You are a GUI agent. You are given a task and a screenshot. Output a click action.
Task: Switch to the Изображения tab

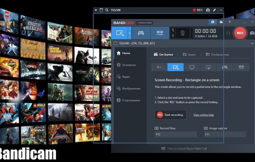pos(217,55)
